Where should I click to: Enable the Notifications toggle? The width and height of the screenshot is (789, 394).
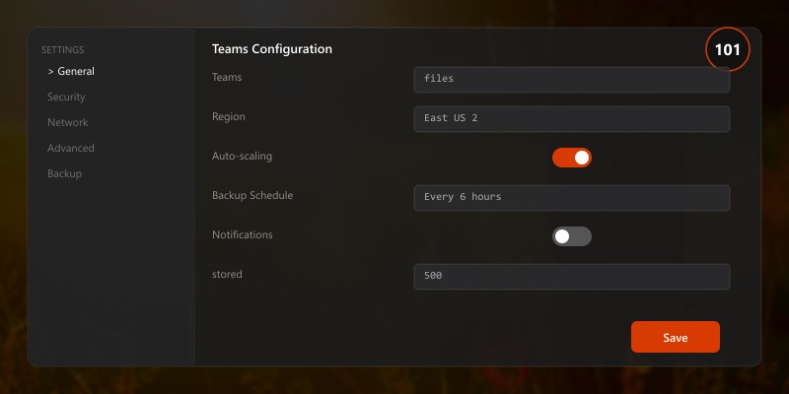pyautogui.click(x=572, y=236)
